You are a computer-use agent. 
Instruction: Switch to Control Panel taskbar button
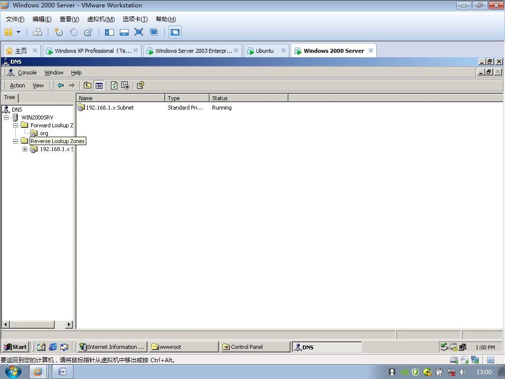[255, 347]
